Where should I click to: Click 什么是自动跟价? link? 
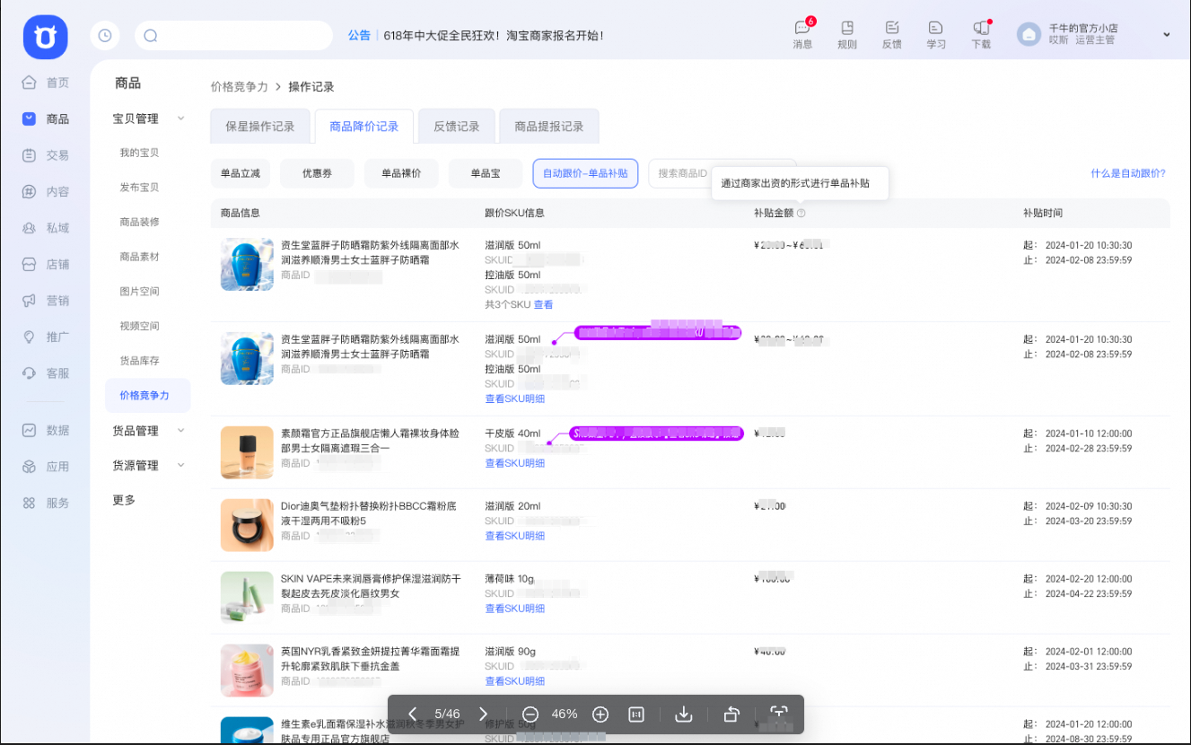coord(1128,173)
